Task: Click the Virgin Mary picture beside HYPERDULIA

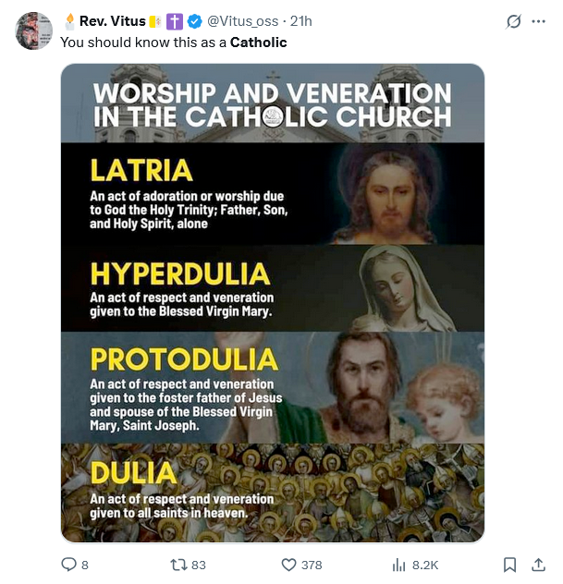Action: pos(407,287)
